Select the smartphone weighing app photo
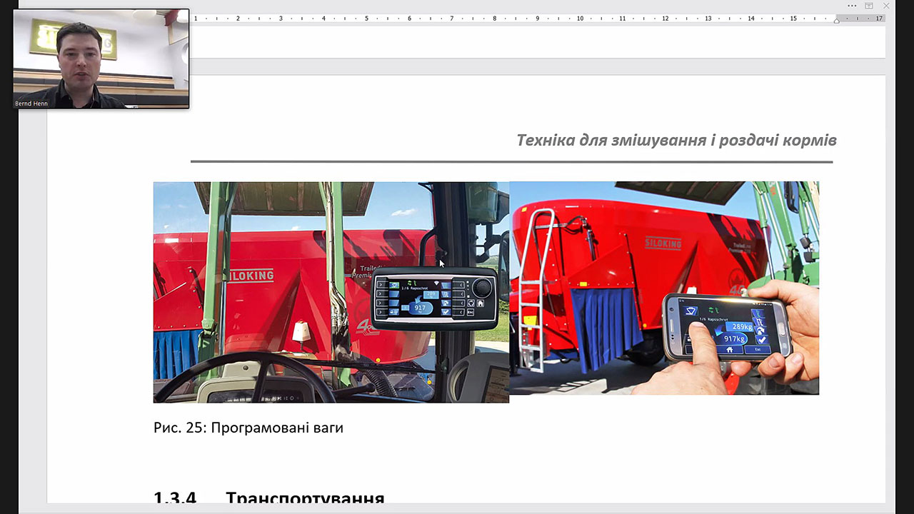This screenshot has height=514, width=914. click(664, 288)
